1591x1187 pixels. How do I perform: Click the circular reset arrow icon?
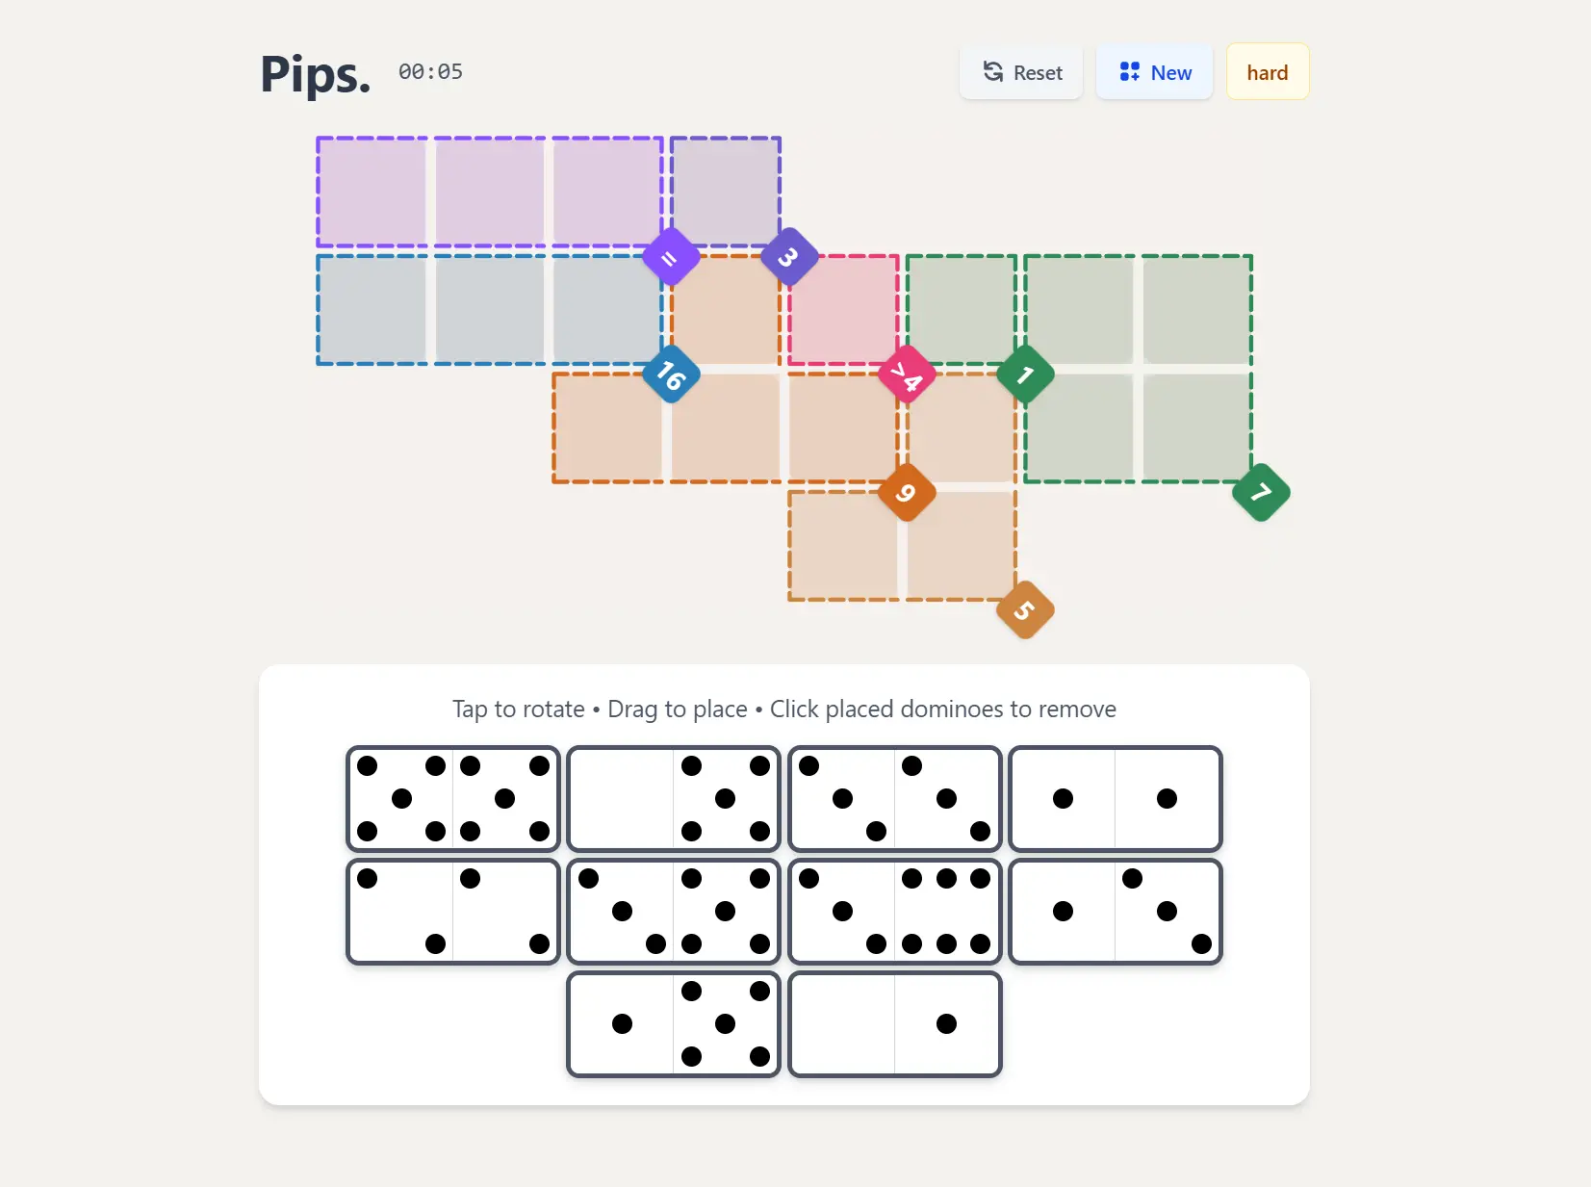point(992,72)
